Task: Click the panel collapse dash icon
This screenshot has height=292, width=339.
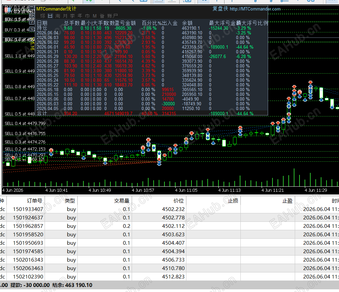Action: (32, 8)
